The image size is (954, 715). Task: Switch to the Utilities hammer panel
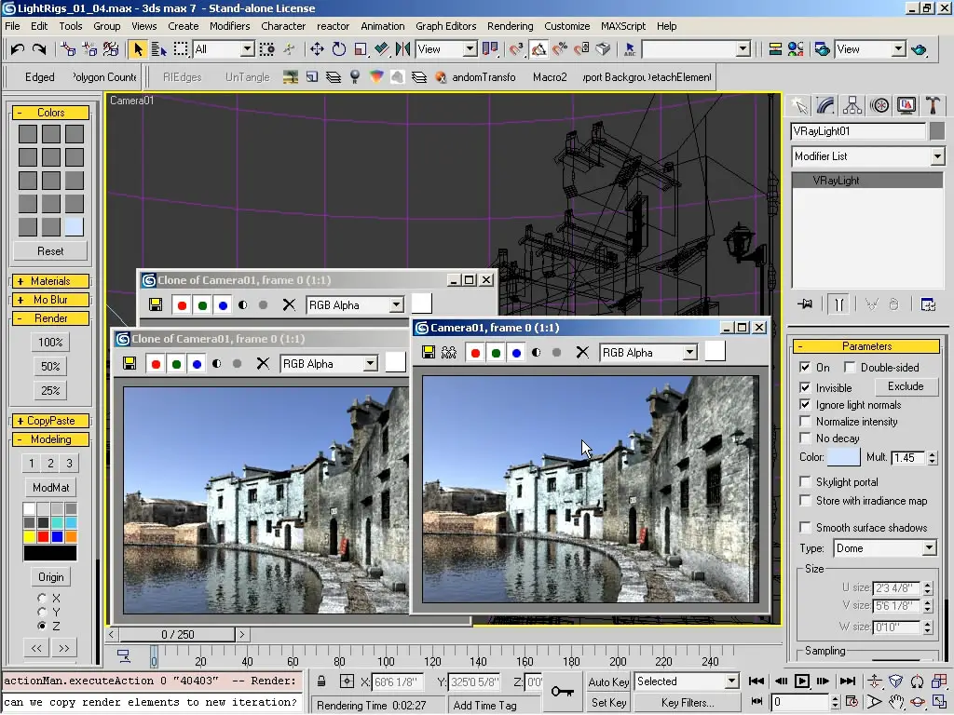pos(932,106)
